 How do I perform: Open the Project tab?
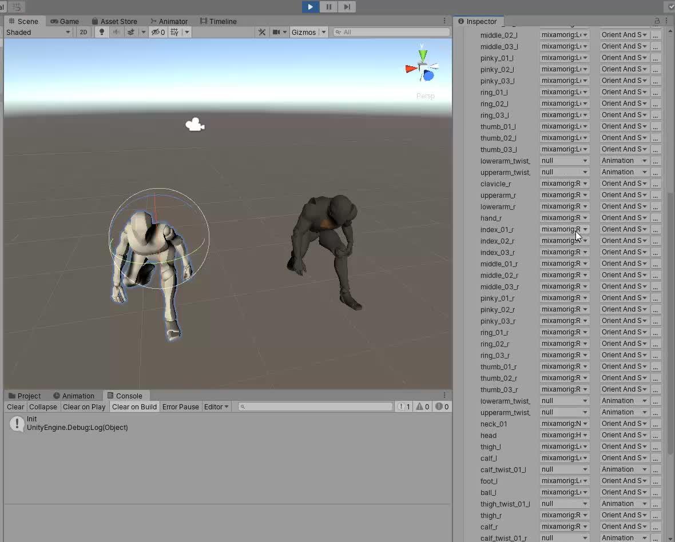click(x=25, y=396)
